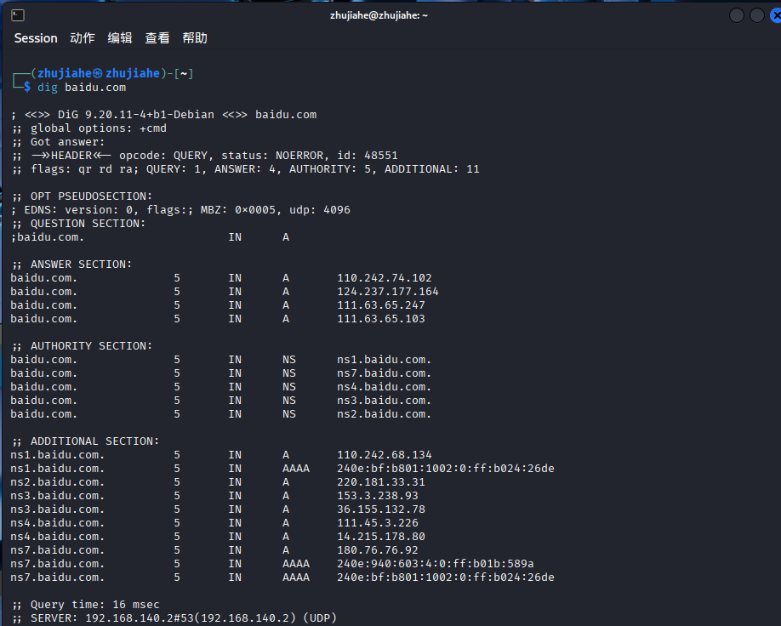Click the QUESTION SECTION heading
This screenshot has width=781, height=626.
(x=78, y=224)
